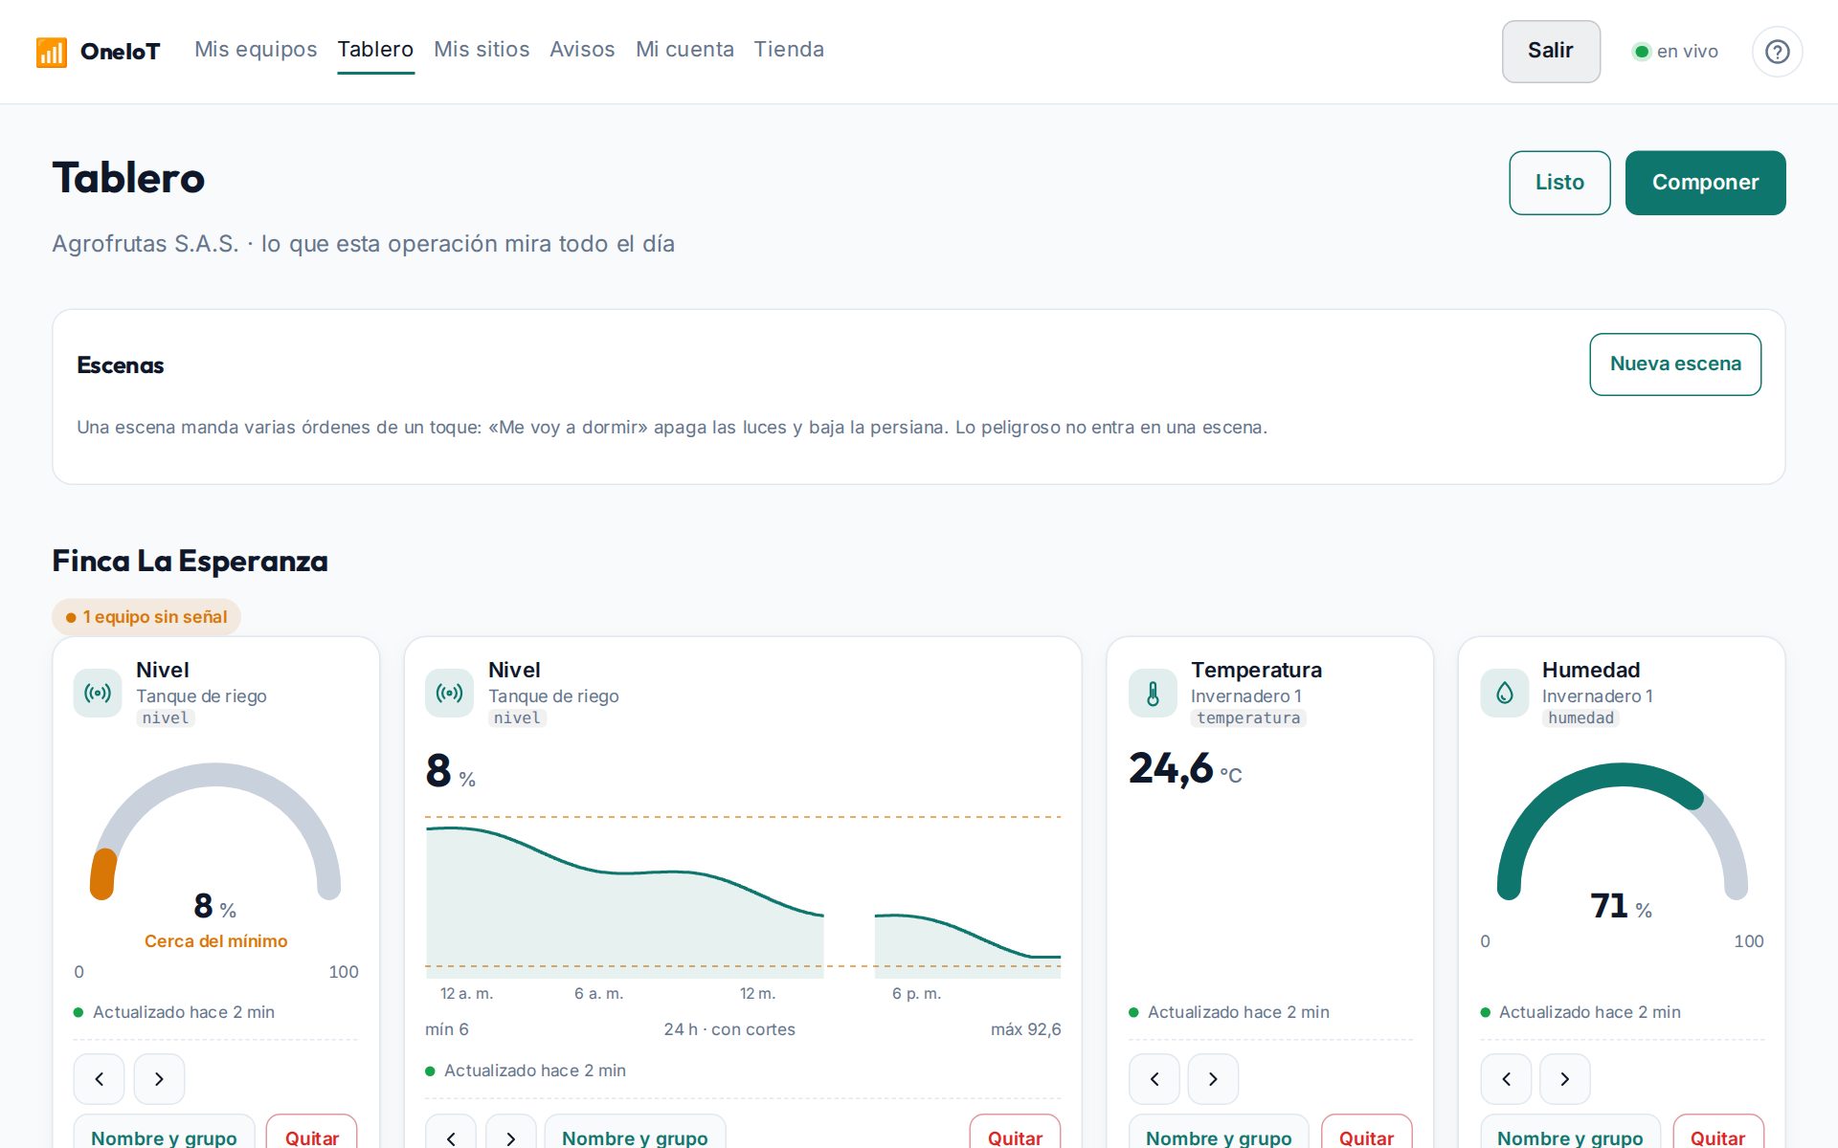Open Mi cuenta tab
This screenshot has height=1148, width=1838.
[x=684, y=50]
